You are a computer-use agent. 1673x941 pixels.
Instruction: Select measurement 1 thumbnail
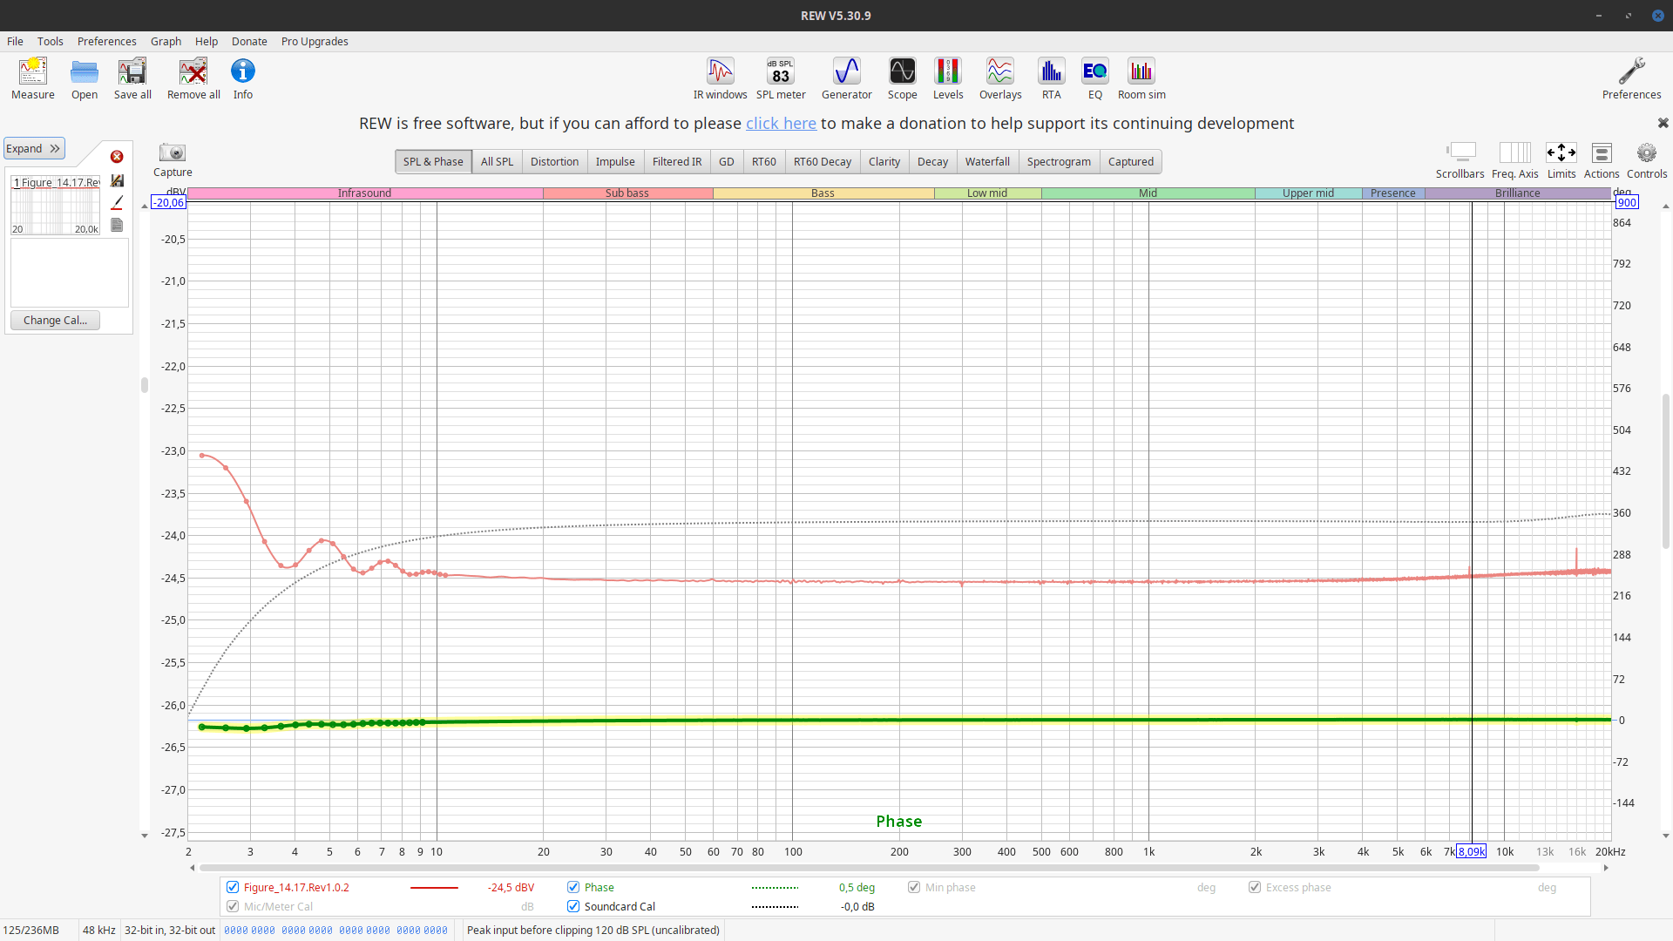[x=56, y=205]
